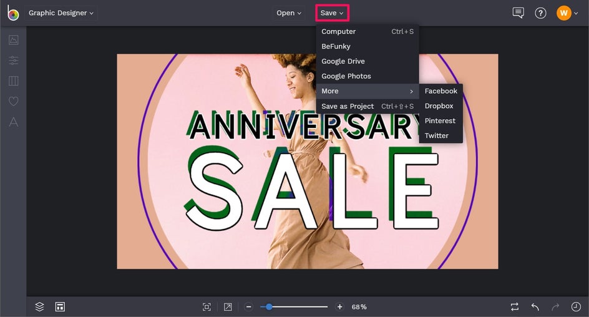This screenshot has width=589, height=317.
Task: Open the Customize sliders sidebar tool
Action: tap(14, 60)
